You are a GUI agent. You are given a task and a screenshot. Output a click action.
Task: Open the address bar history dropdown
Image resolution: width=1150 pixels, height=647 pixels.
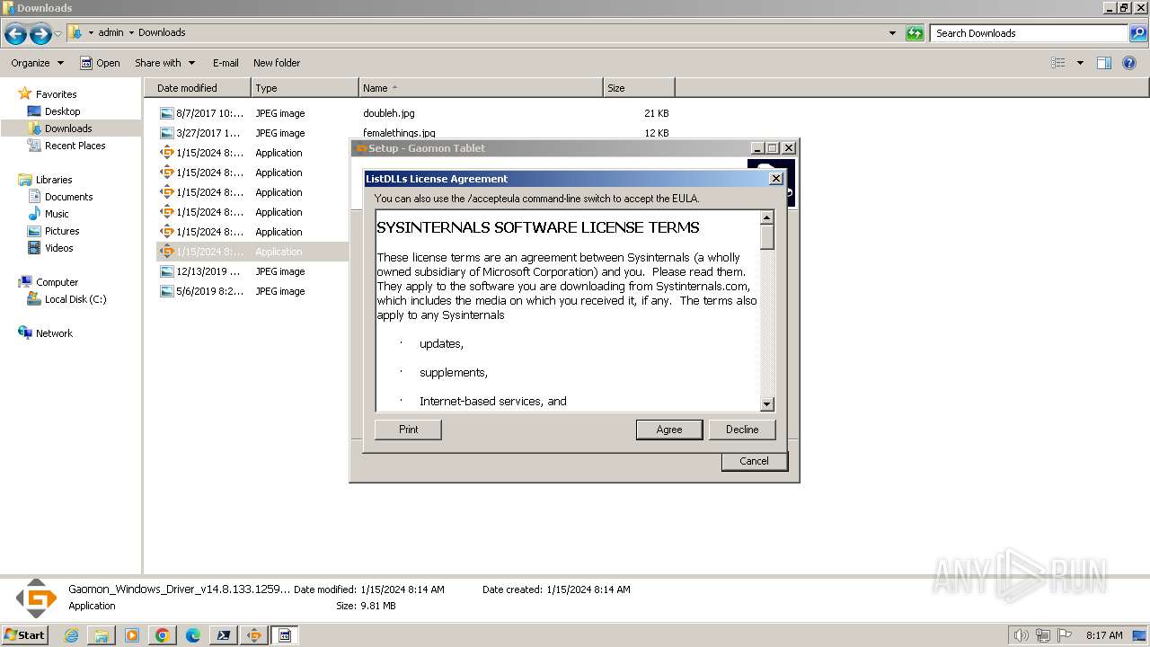pyautogui.click(x=892, y=33)
